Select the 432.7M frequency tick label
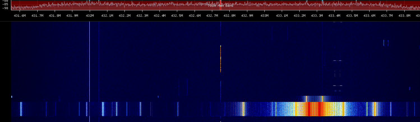 click(212, 16)
